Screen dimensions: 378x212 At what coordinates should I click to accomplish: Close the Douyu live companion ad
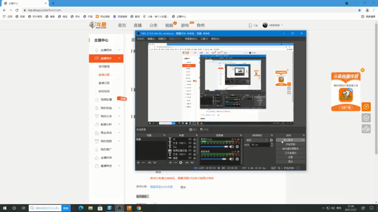tap(362, 70)
